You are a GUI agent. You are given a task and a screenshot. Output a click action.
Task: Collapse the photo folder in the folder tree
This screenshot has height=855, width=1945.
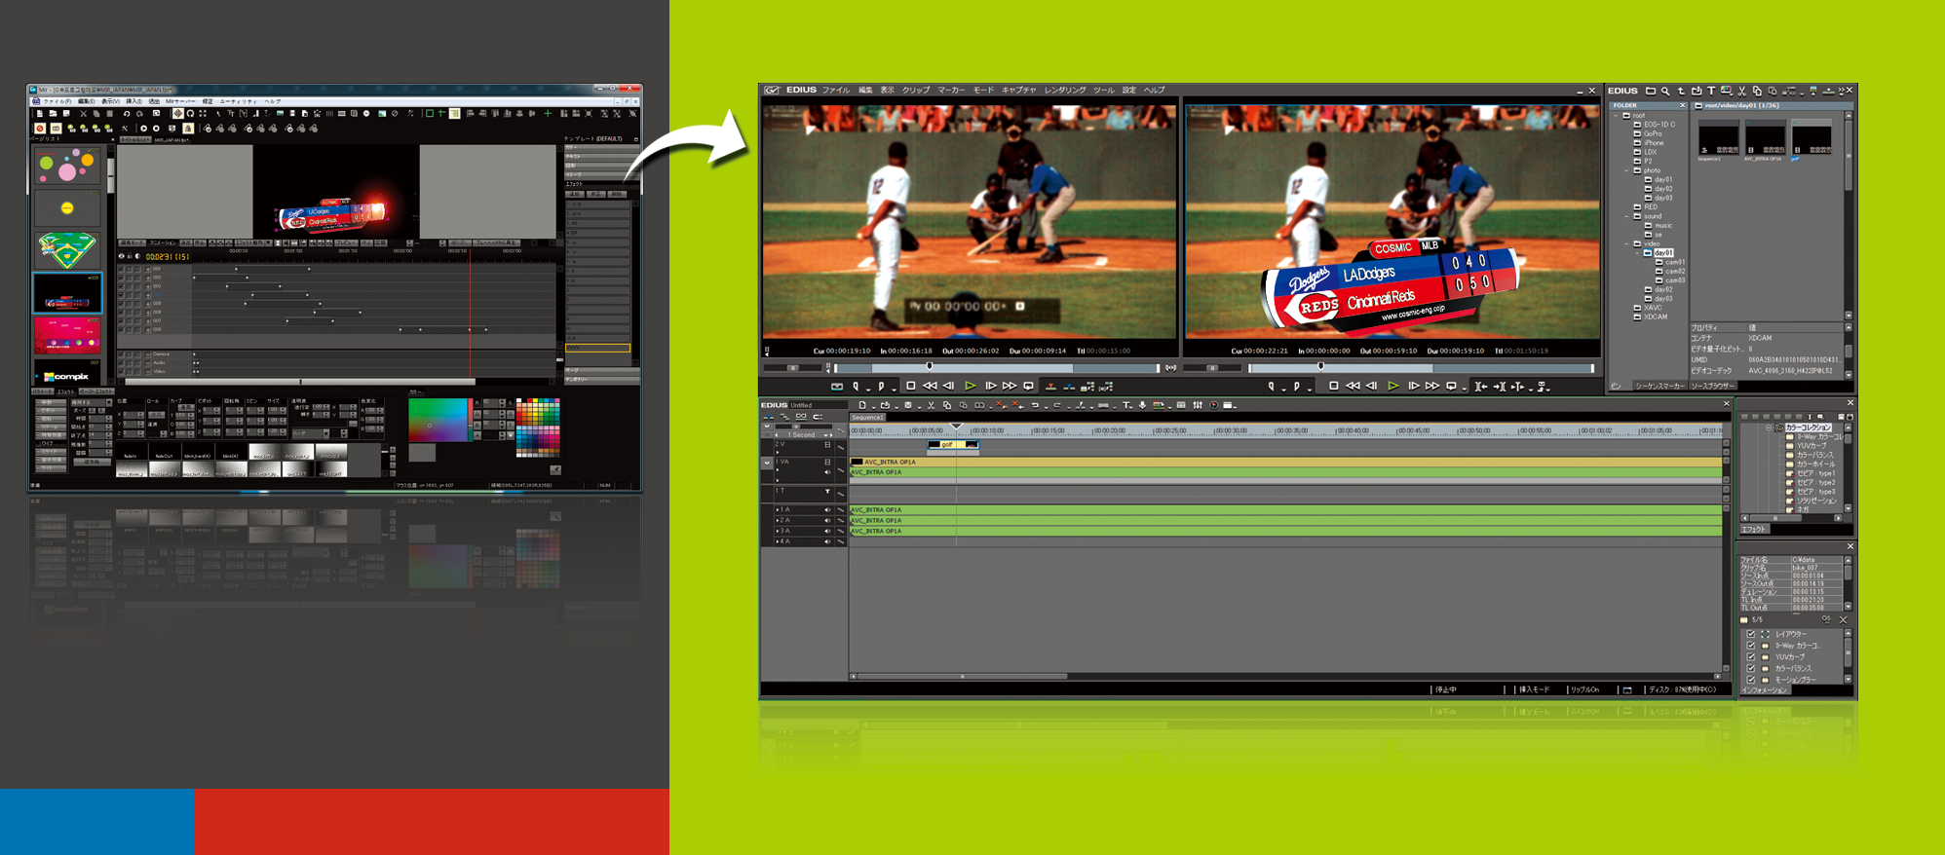1627,170
